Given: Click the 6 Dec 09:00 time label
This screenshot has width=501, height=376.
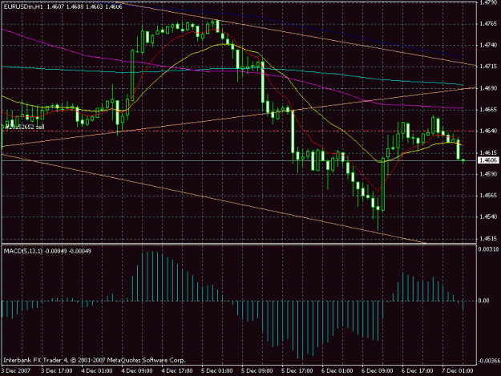Looking at the screenshot, I should (x=378, y=370).
